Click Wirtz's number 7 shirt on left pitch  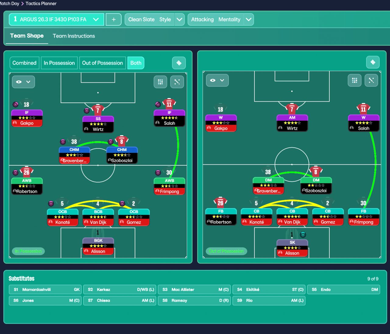coord(98,110)
